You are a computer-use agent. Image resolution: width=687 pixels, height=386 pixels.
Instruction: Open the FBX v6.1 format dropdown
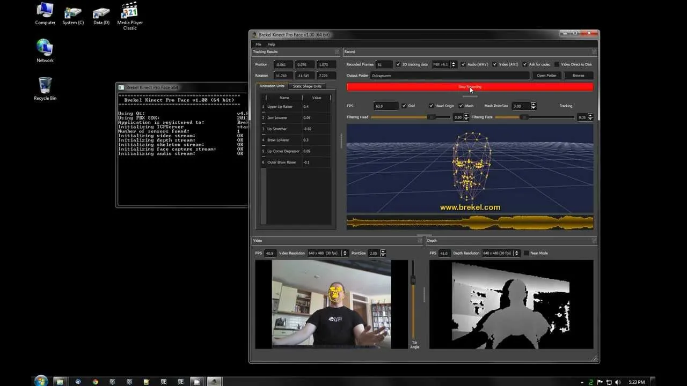(x=444, y=64)
